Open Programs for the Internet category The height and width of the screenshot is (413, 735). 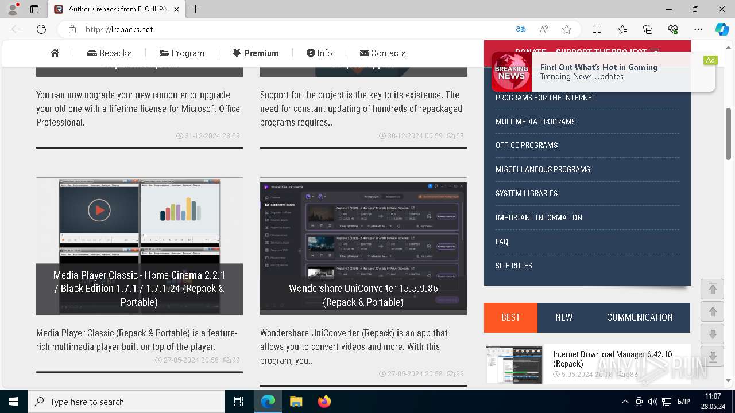546,98
